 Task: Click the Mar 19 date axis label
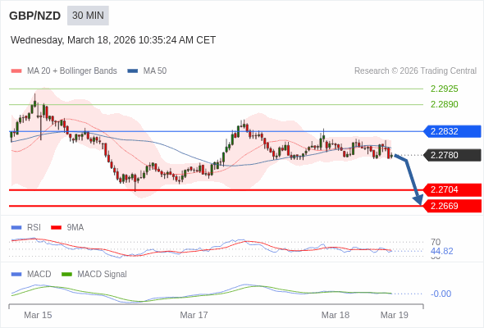tap(395, 315)
